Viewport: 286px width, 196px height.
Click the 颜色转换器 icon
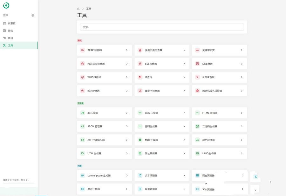pyautogui.click(x=197, y=140)
